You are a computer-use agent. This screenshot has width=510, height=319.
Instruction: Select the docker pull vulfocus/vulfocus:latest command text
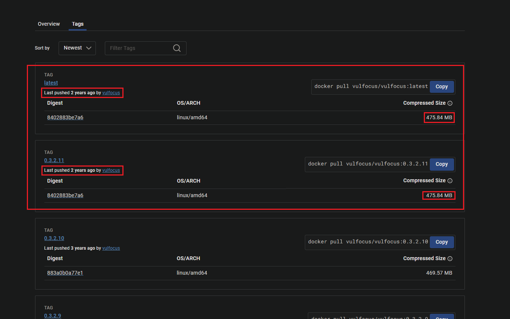coord(371,86)
